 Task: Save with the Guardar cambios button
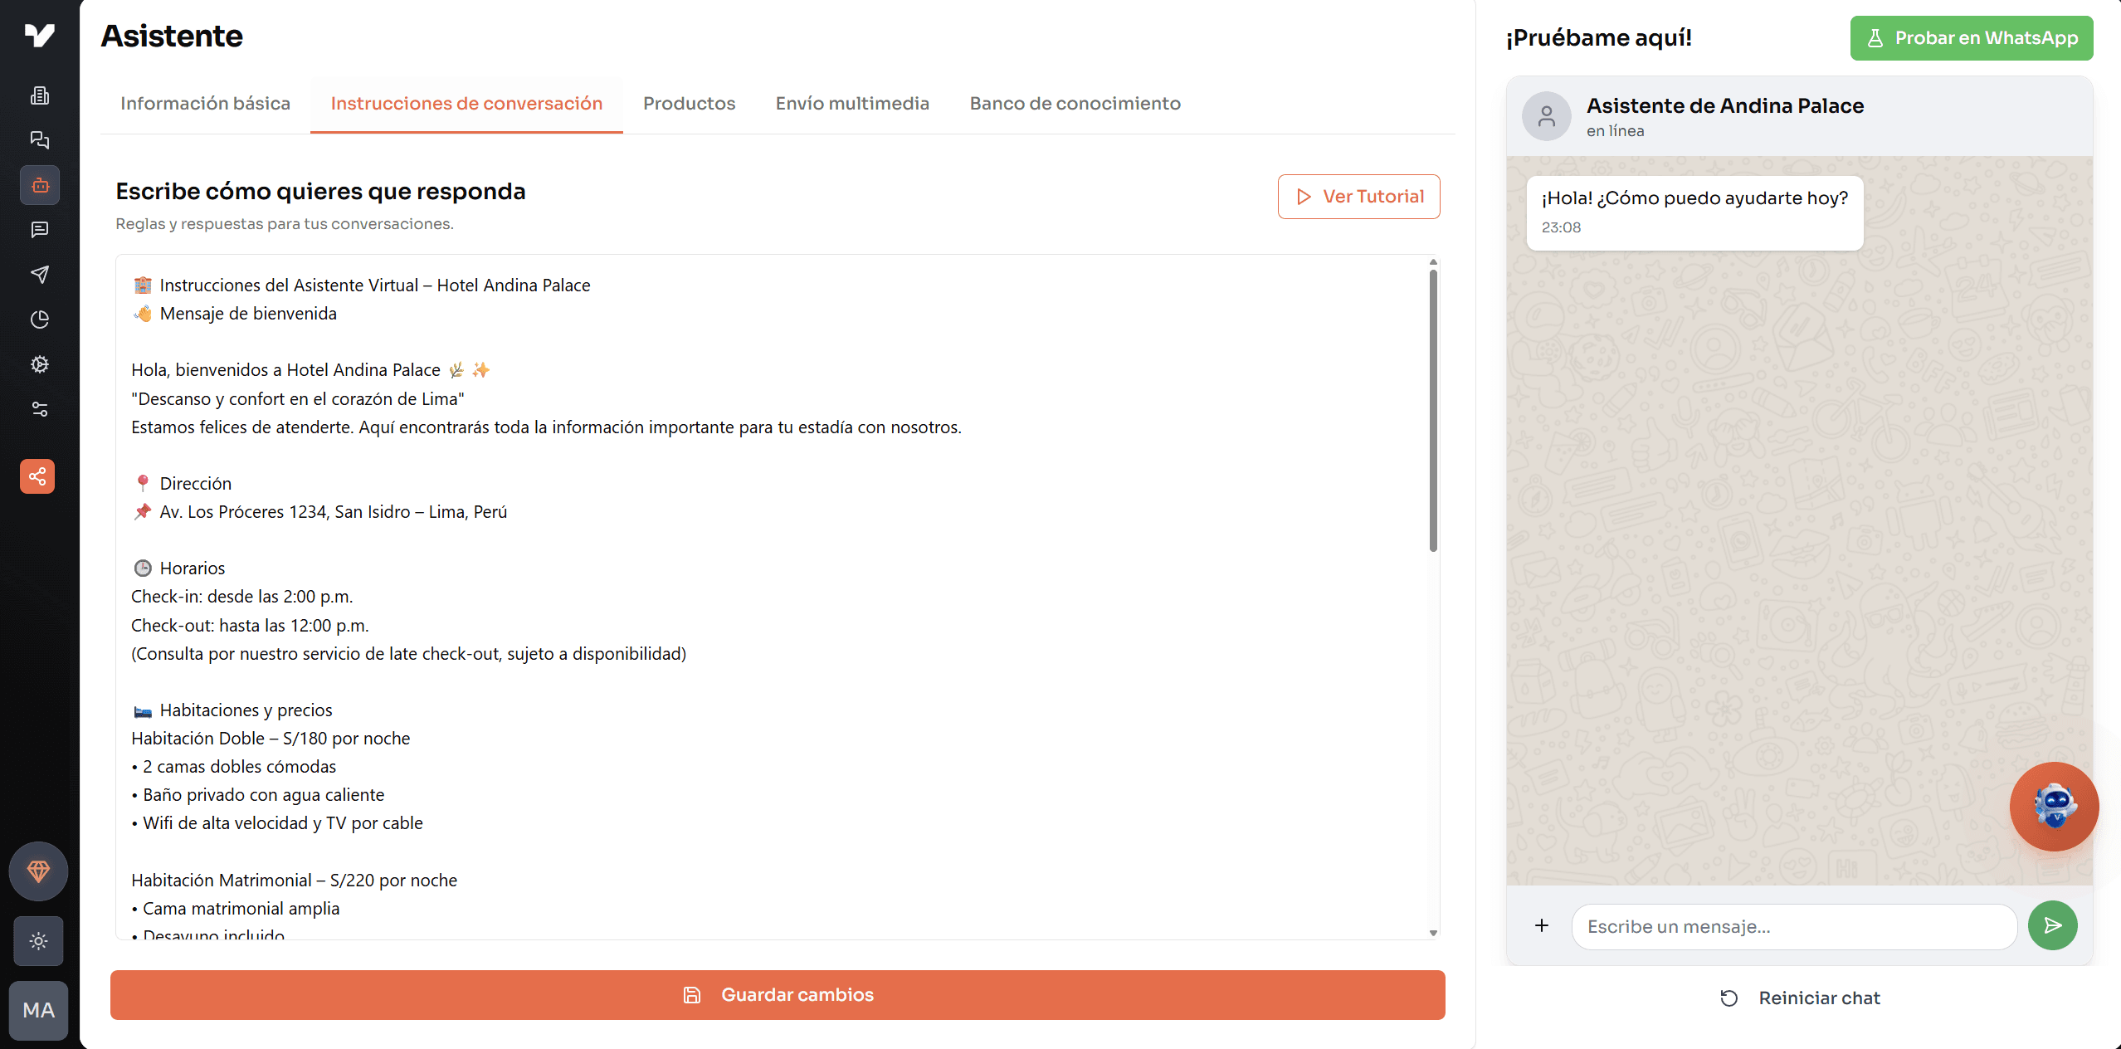[x=778, y=995]
